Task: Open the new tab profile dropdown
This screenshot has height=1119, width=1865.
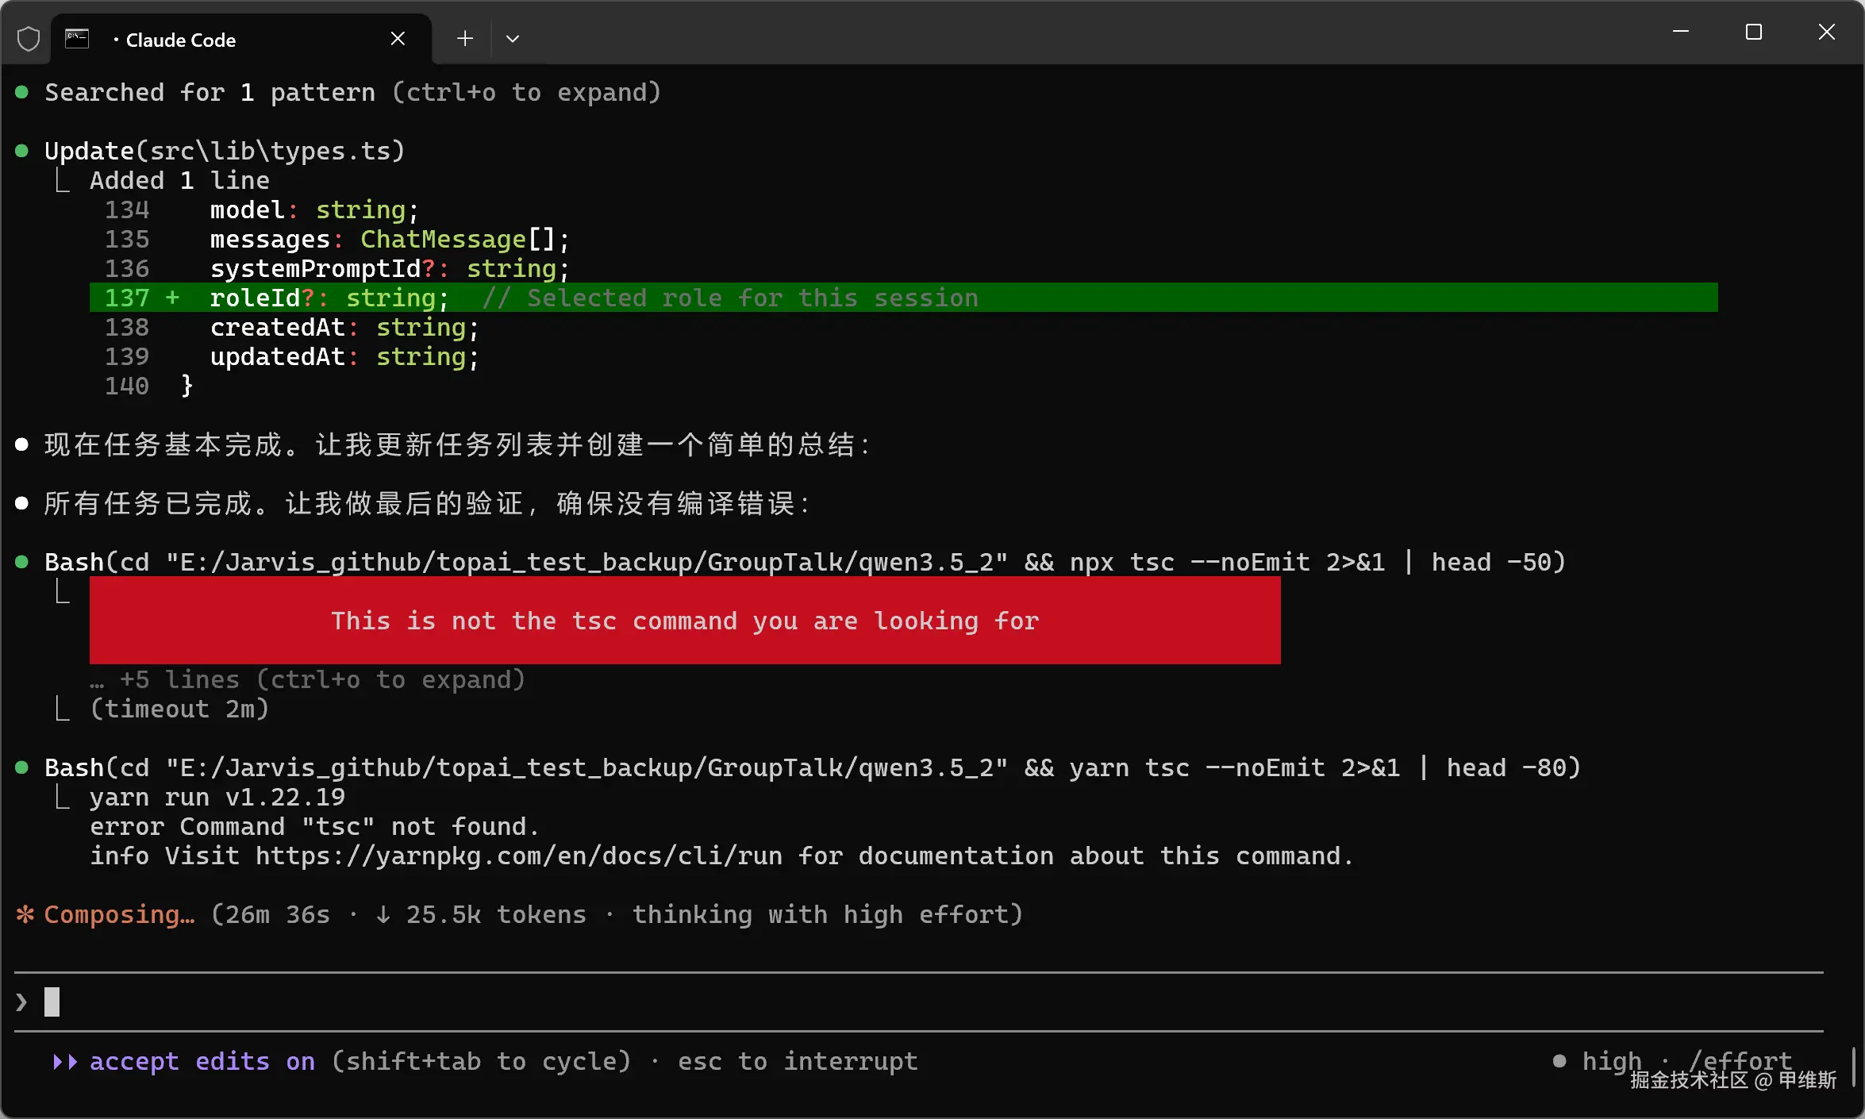Action: pyautogui.click(x=513, y=39)
